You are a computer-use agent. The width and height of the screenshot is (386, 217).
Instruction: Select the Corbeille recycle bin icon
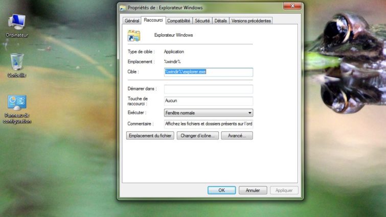point(17,65)
